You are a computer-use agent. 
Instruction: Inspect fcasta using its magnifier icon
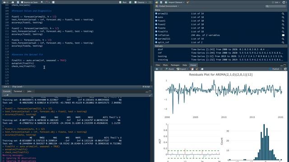tap(283, 28)
